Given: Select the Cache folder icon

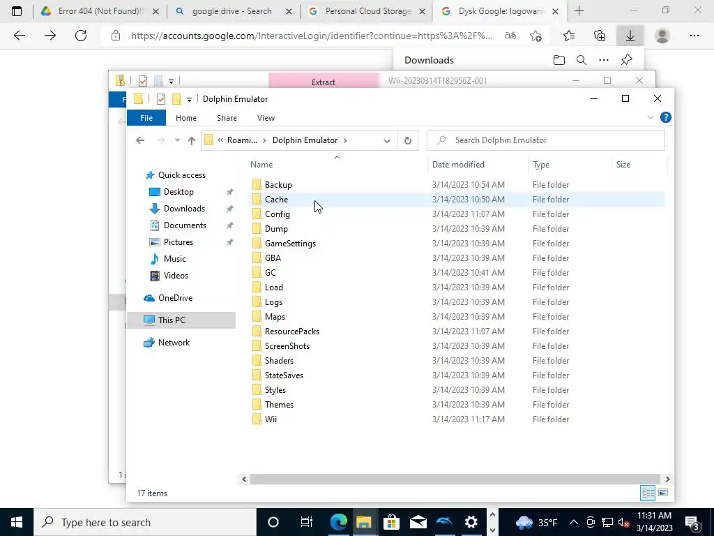Looking at the screenshot, I should 257,199.
